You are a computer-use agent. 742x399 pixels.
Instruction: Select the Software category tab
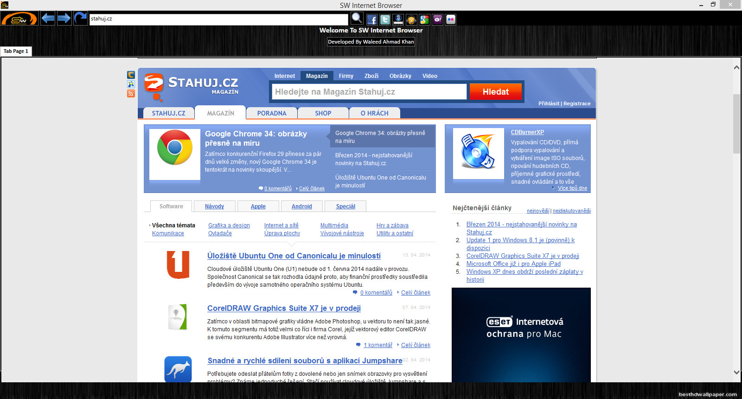coord(171,206)
